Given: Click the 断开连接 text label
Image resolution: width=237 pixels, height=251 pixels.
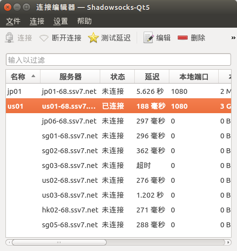Looking at the screenshot, I should coord(67,38).
